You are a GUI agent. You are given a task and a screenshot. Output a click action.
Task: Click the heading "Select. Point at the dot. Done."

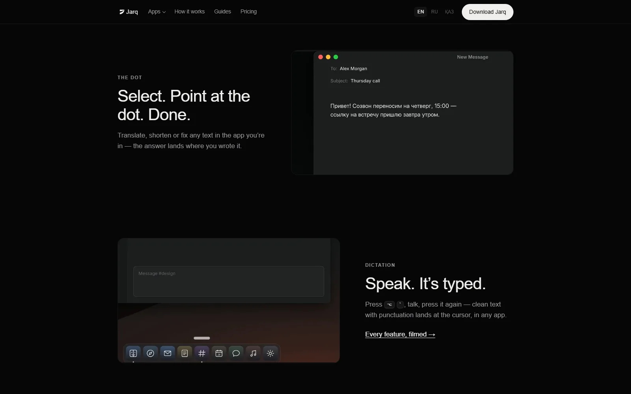(x=184, y=105)
